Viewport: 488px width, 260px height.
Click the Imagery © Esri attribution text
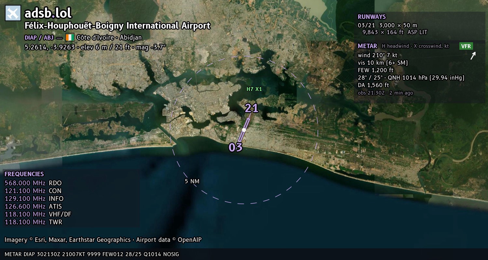pyautogui.click(x=103, y=240)
